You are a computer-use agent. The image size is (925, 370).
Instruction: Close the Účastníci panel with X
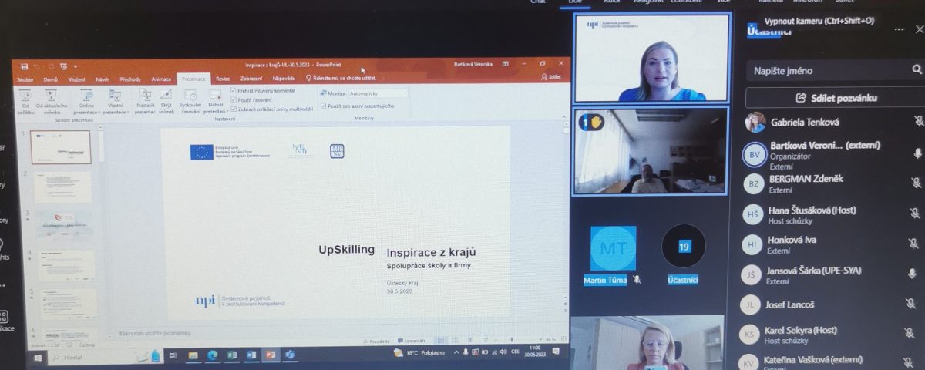[x=921, y=29]
